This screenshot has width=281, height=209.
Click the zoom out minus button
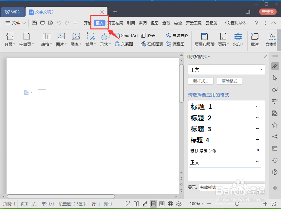[209, 204]
